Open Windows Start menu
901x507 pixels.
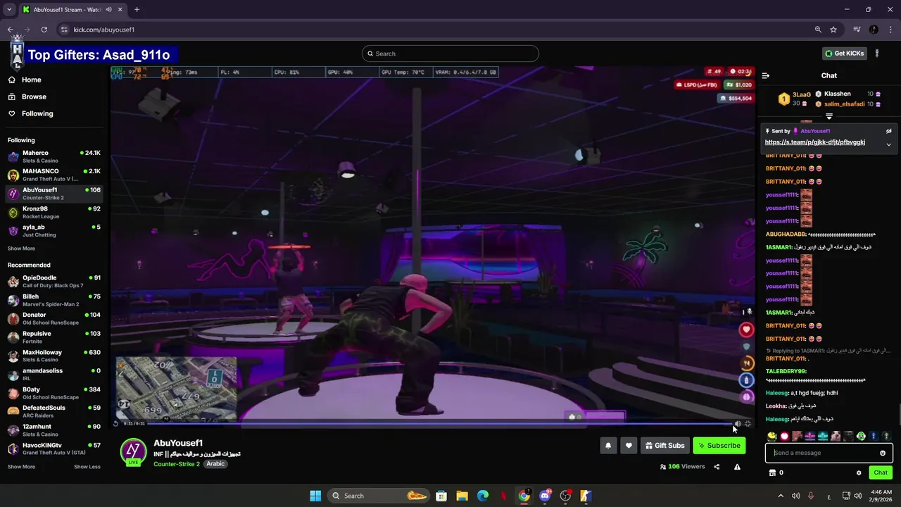click(315, 496)
